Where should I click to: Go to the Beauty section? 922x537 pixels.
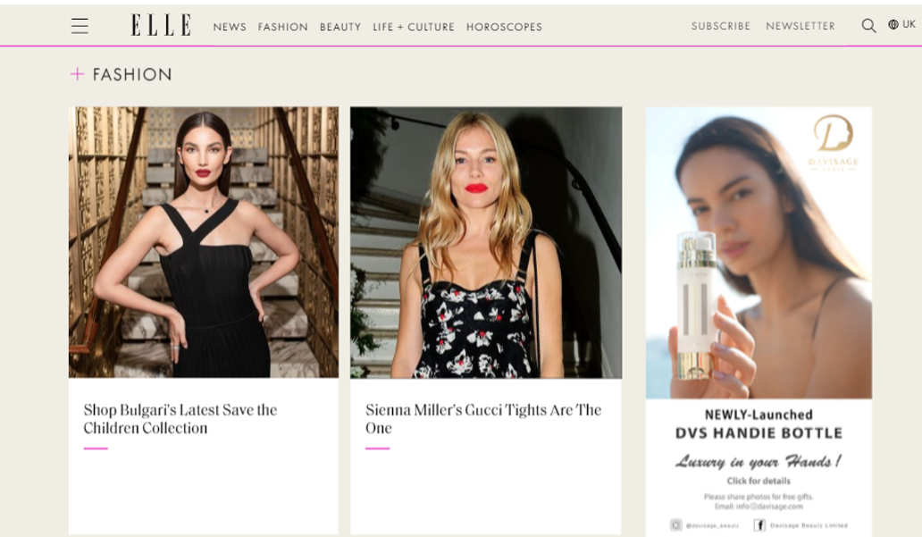(x=340, y=27)
